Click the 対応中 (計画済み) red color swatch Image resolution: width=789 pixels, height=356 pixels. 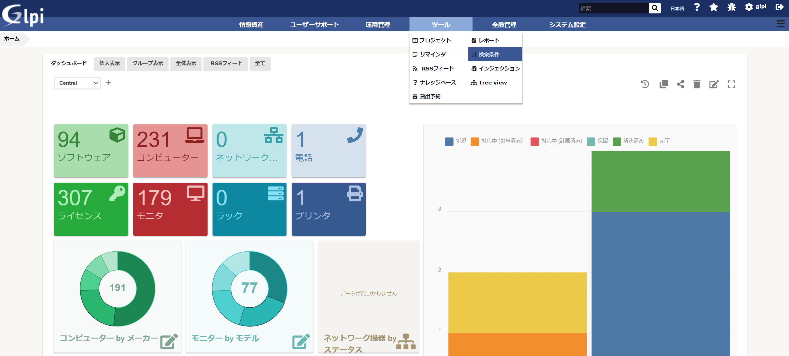535,141
